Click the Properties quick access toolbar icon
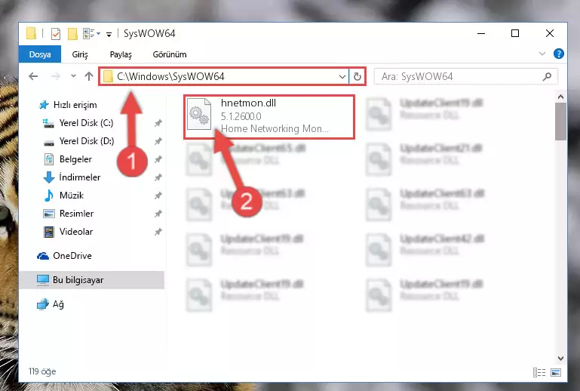This screenshot has width=580, height=391. click(x=56, y=34)
